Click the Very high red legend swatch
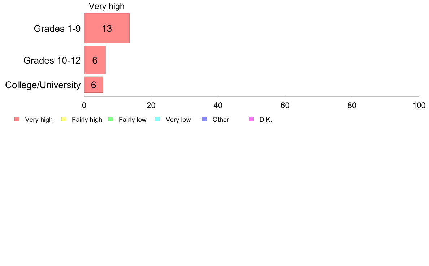Image resolution: width=429 pixels, height=266 pixels. click(x=17, y=119)
